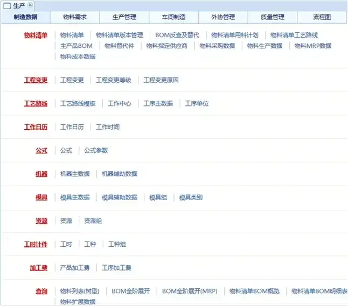
Task: Open 工程变更等级
Action: [x=114, y=80]
